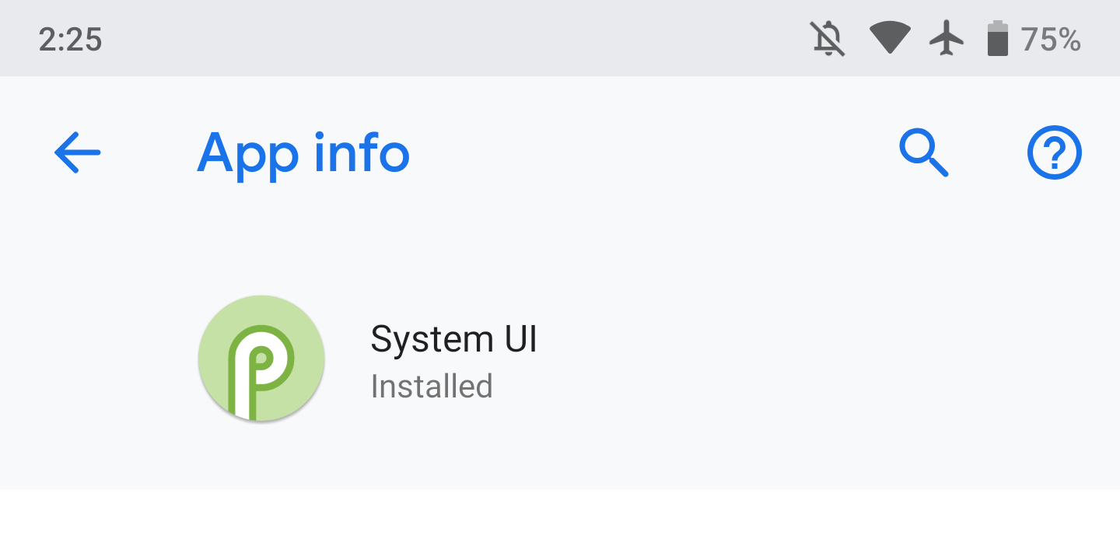Click the Installed status label
The width and height of the screenshot is (1120, 560).
(x=431, y=386)
